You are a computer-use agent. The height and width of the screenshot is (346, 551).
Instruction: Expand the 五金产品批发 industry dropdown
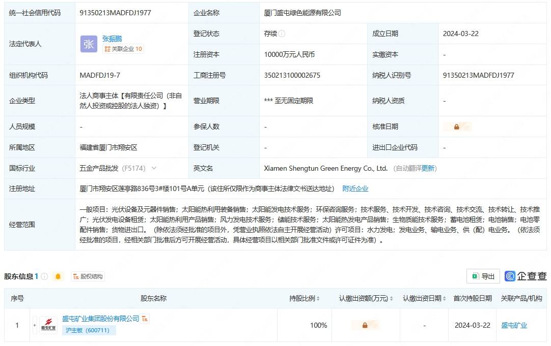pyautogui.click(x=154, y=168)
